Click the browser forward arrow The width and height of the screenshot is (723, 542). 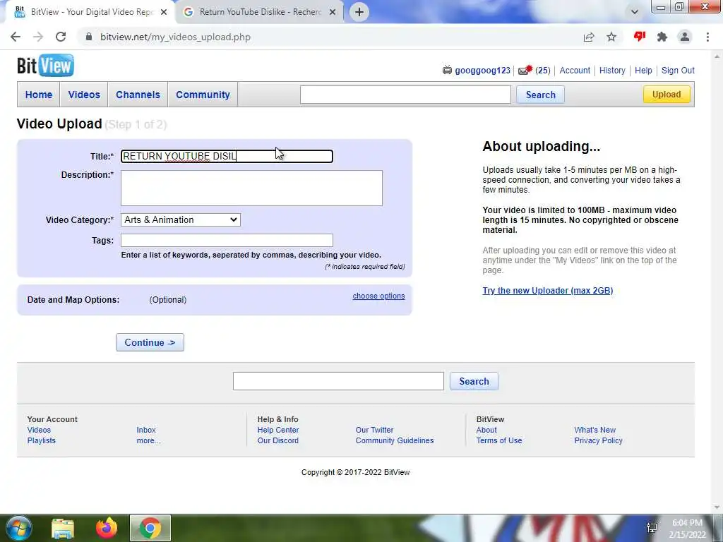tap(38, 37)
